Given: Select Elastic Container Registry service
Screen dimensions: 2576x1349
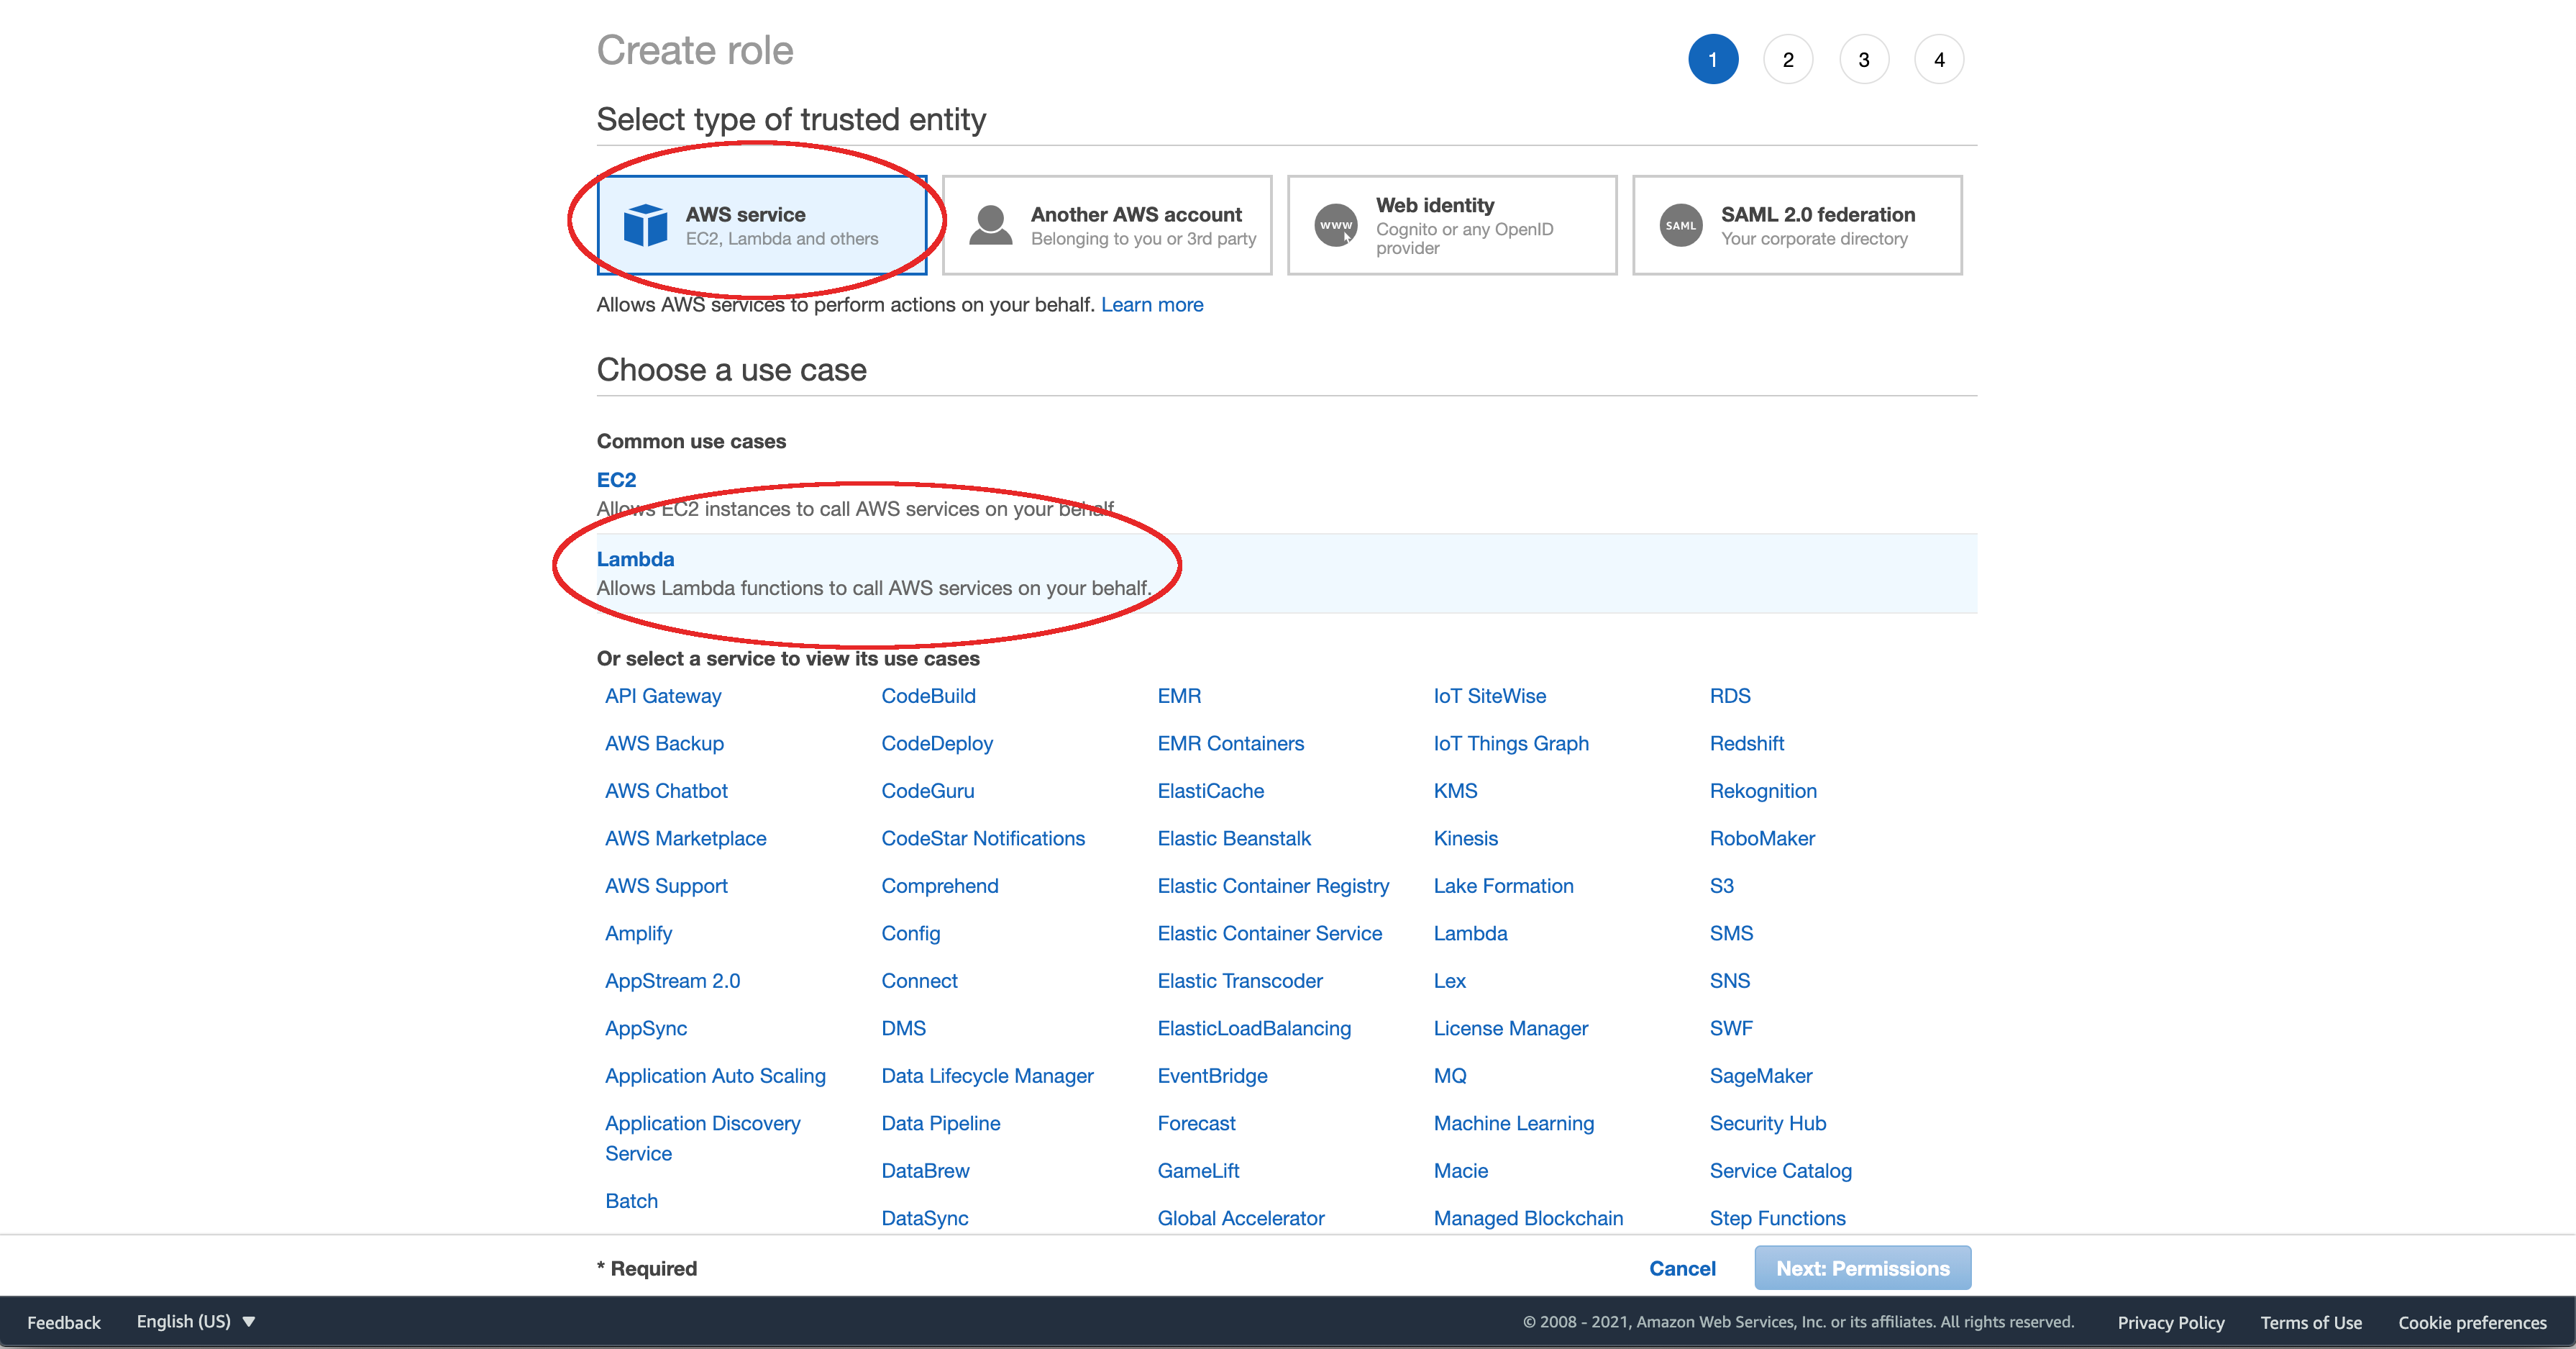Looking at the screenshot, I should click(1273, 886).
